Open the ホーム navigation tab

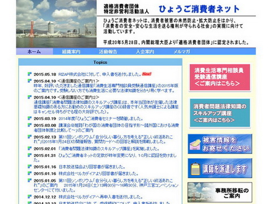34,52
